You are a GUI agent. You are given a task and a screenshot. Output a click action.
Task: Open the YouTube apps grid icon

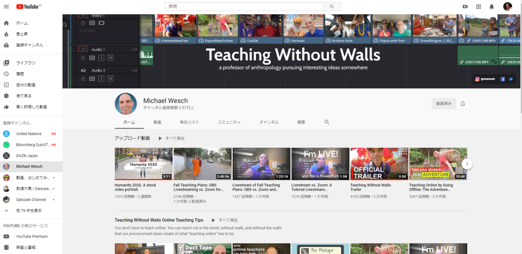click(x=478, y=7)
